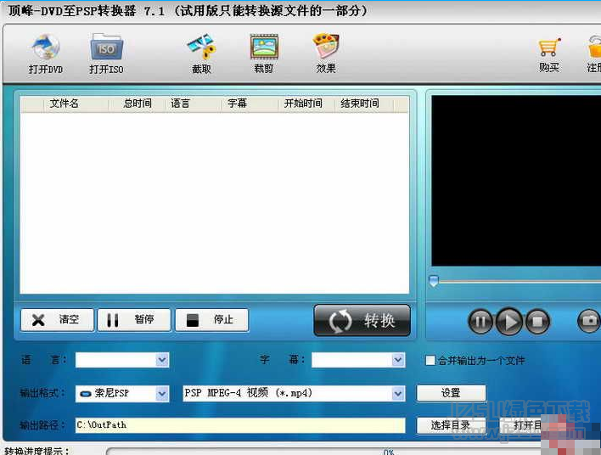Pause the video preview playback
This screenshot has width=601, height=455.
pyautogui.click(x=480, y=321)
